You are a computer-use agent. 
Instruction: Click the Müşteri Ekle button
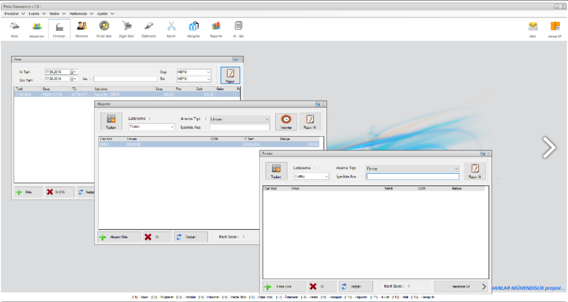[119, 237]
